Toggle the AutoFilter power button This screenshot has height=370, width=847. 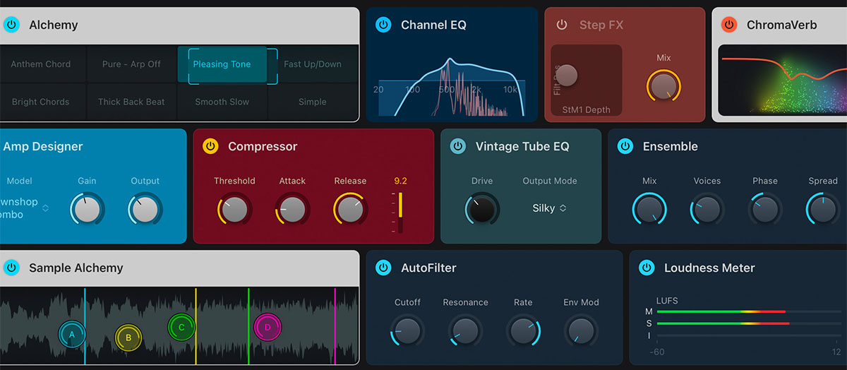[x=383, y=268]
